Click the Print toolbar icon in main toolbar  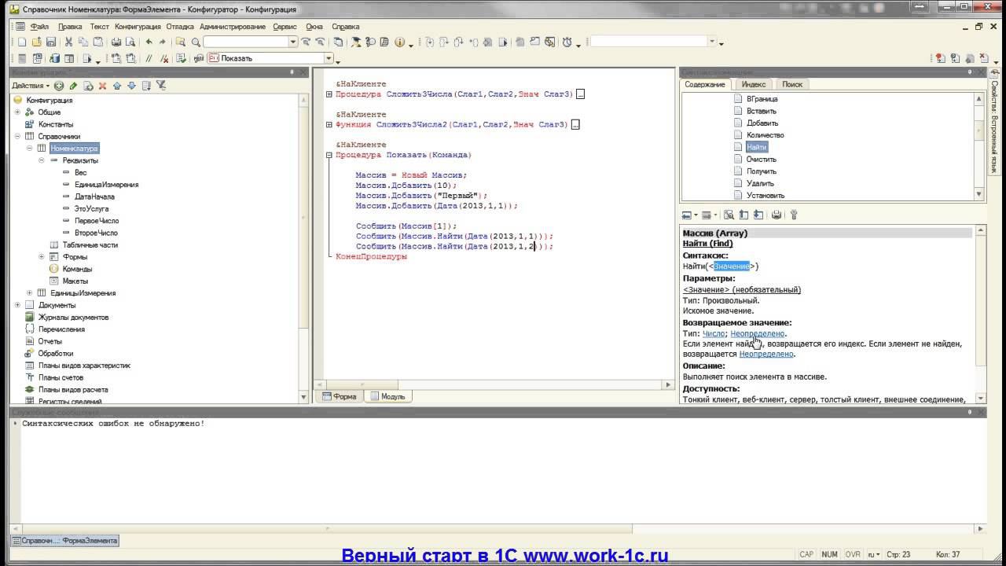coord(116,42)
